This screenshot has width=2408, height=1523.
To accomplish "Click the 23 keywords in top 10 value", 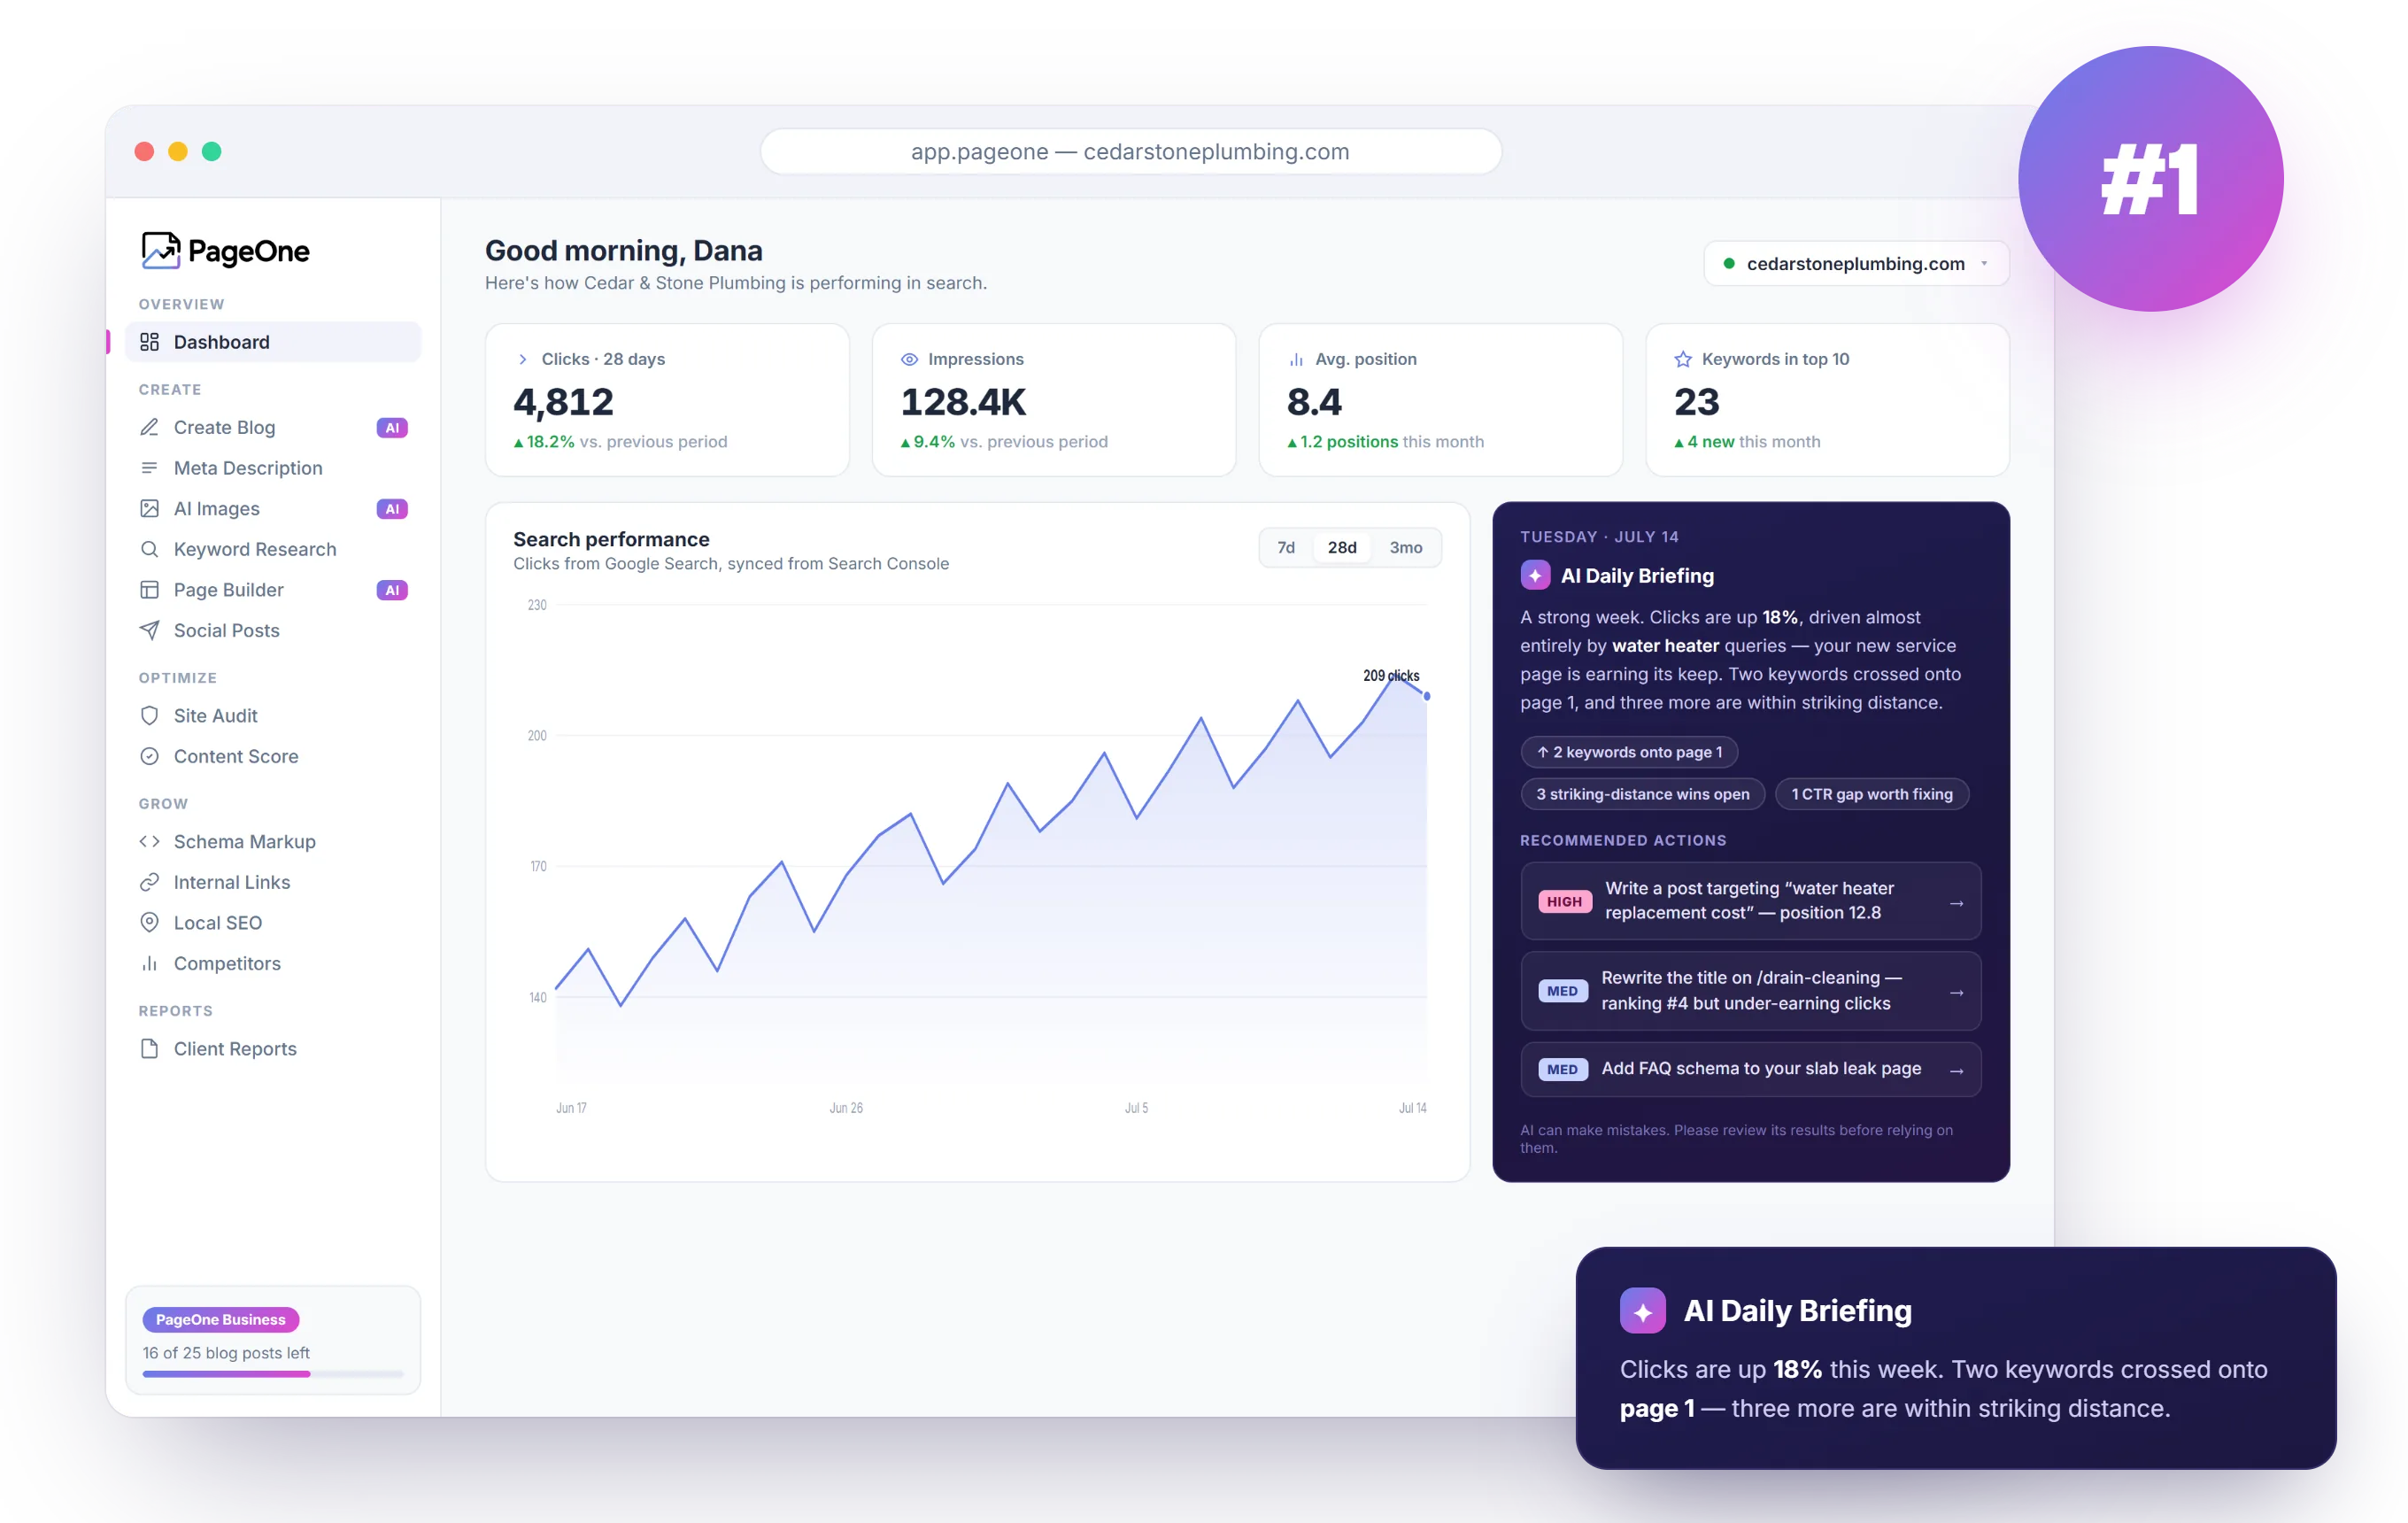I will pyautogui.click(x=1696, y=401).
